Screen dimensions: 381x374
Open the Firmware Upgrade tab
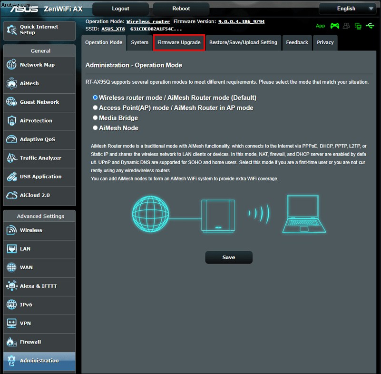(x=179, y=42)
